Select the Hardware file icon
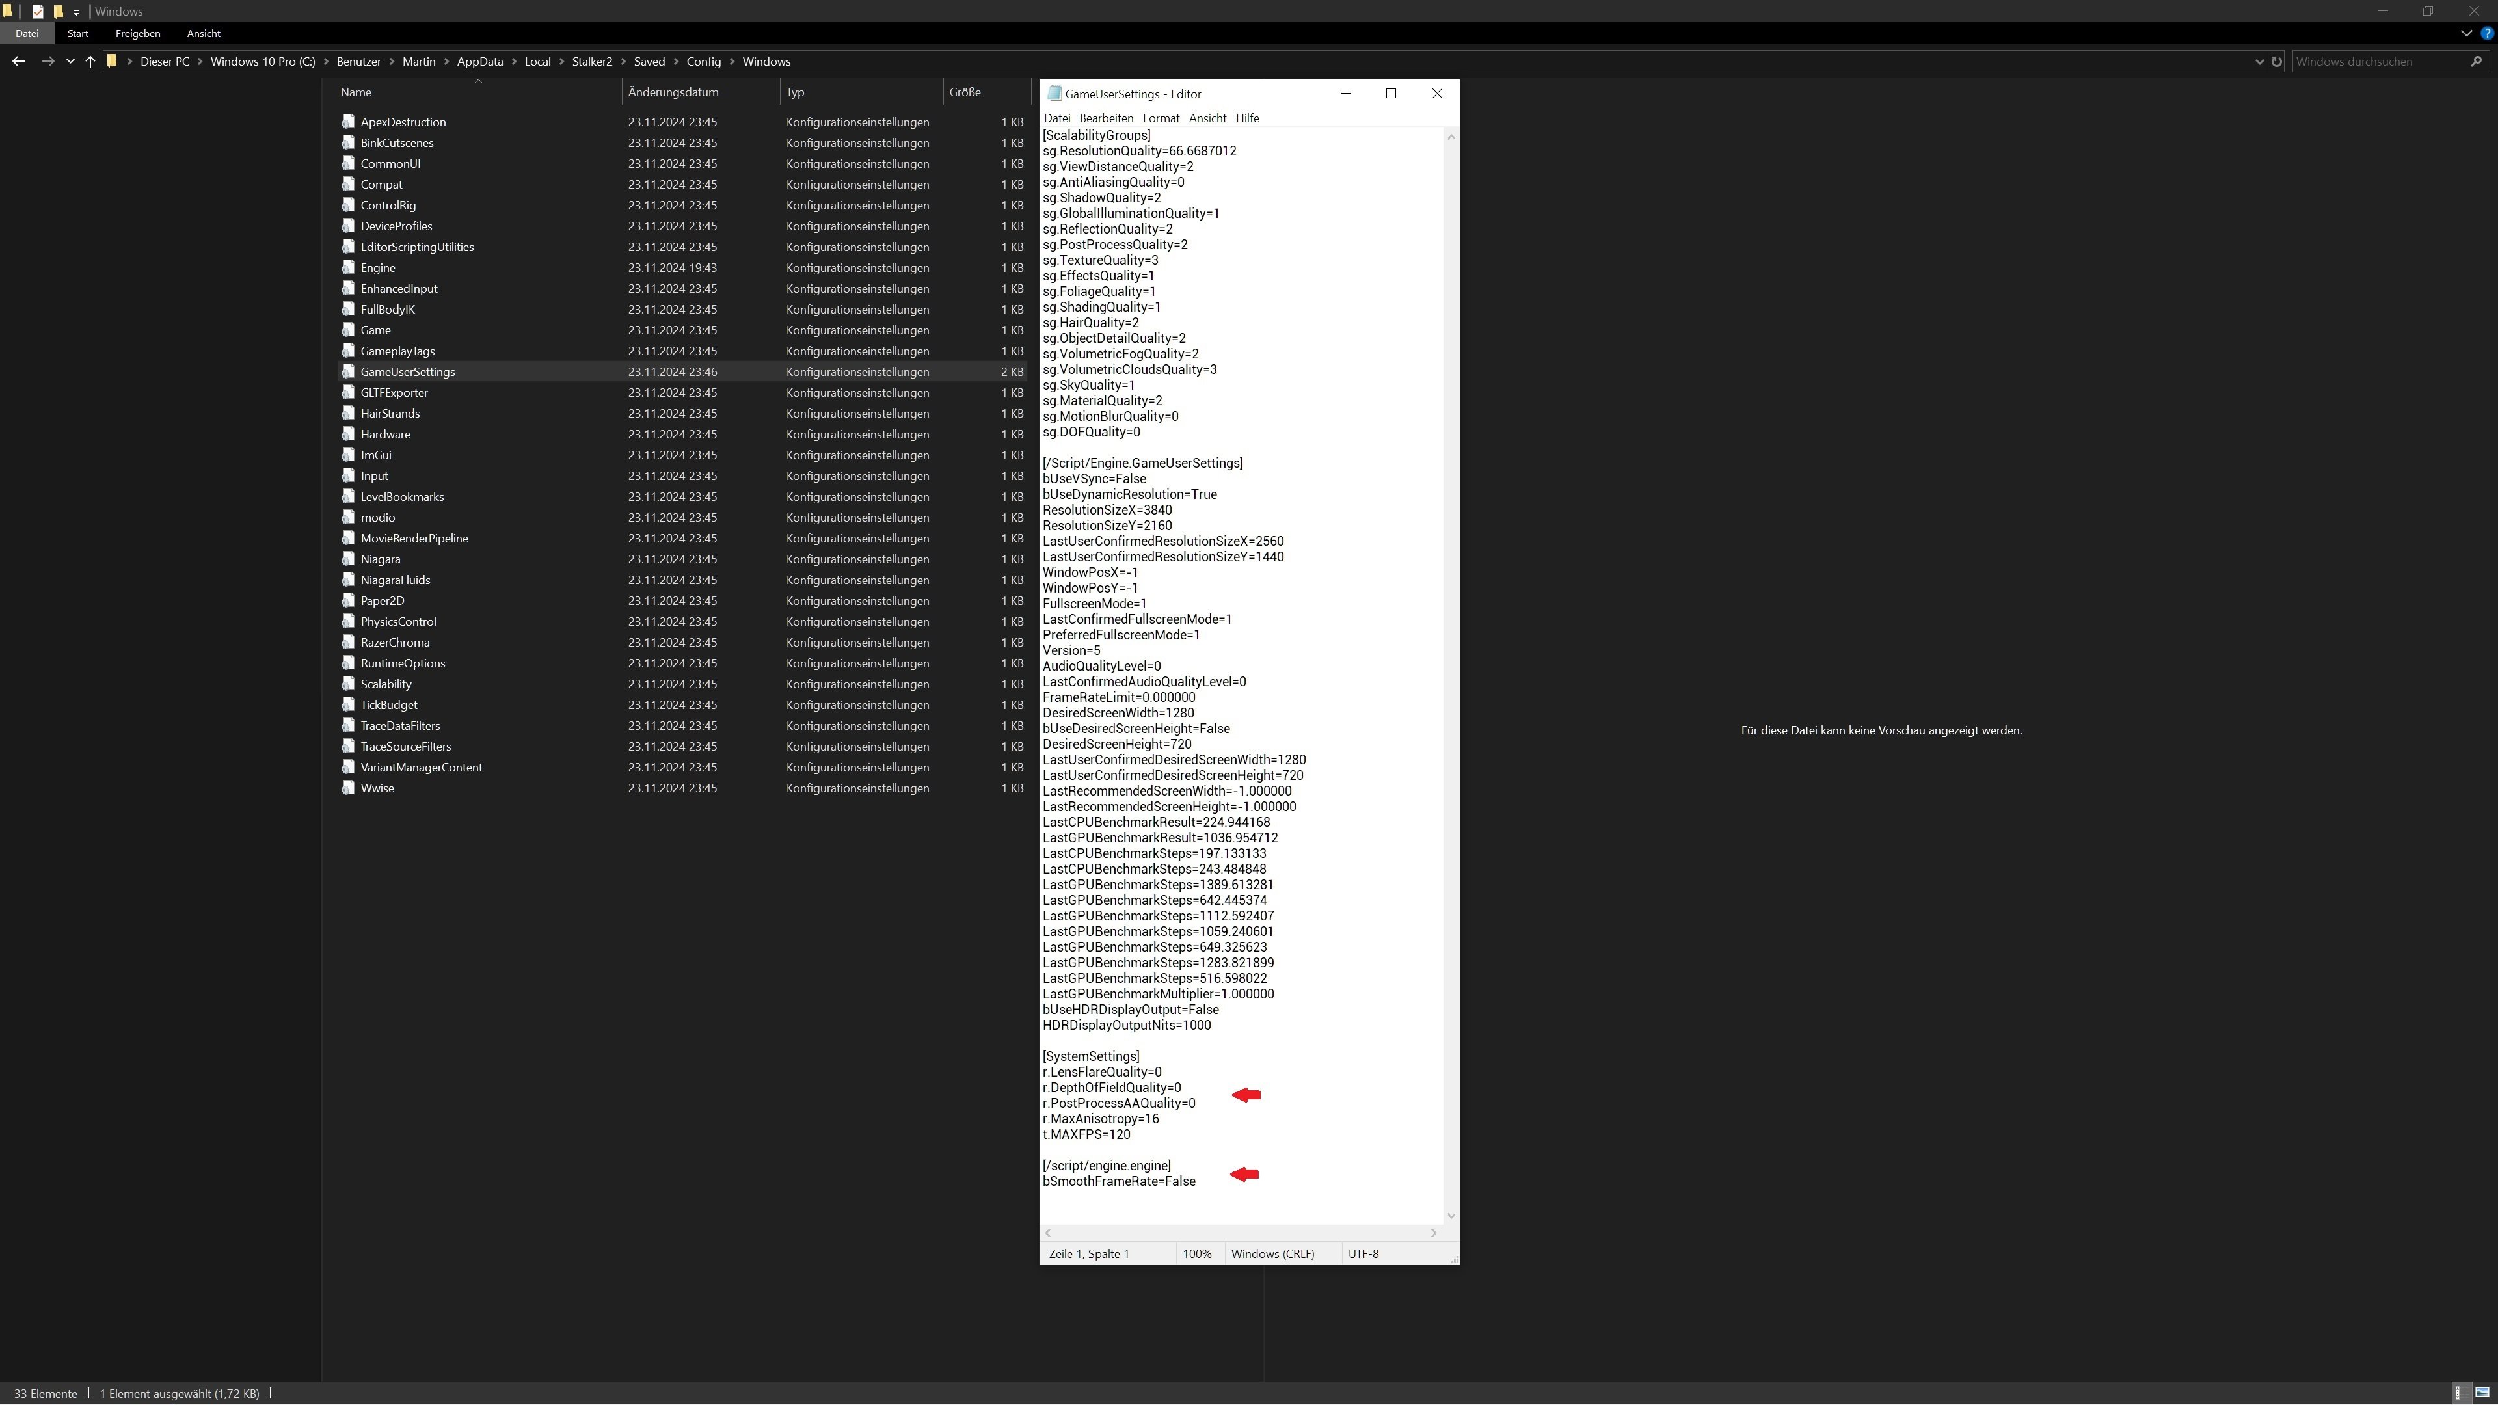Screen dimensions: 2498x1405 348,435
